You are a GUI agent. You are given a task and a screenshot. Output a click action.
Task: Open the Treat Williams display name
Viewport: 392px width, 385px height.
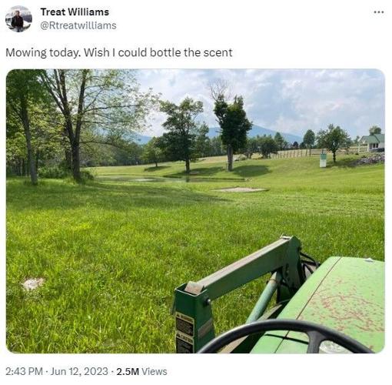[75, 12]
